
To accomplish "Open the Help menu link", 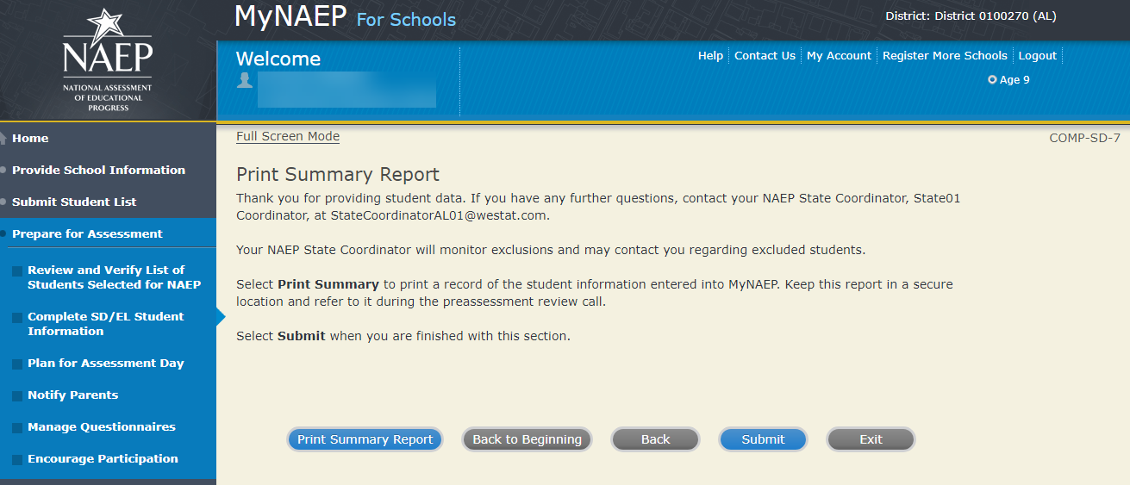I will click(710, 56).
